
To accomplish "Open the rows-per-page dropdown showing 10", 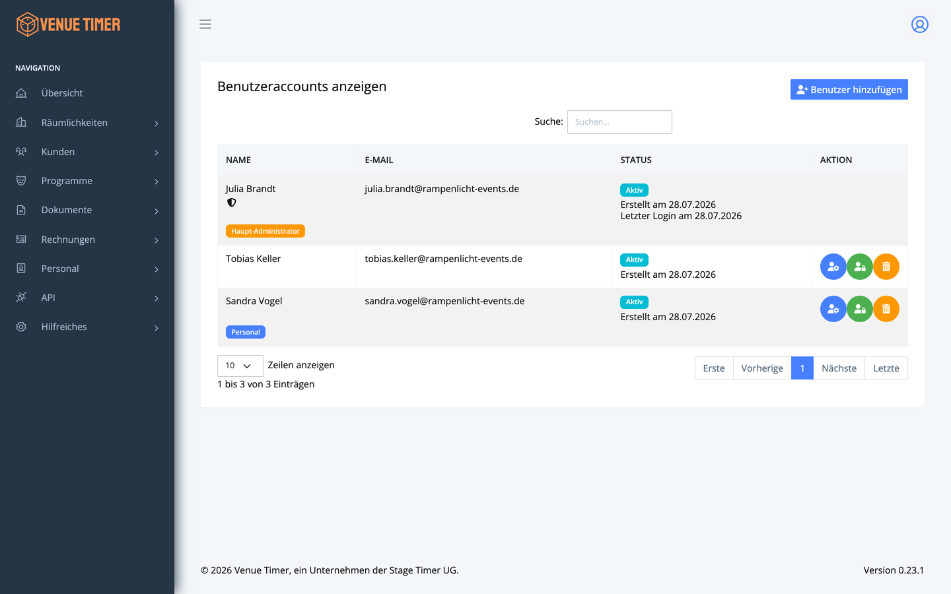I will (x=240, y=366).
